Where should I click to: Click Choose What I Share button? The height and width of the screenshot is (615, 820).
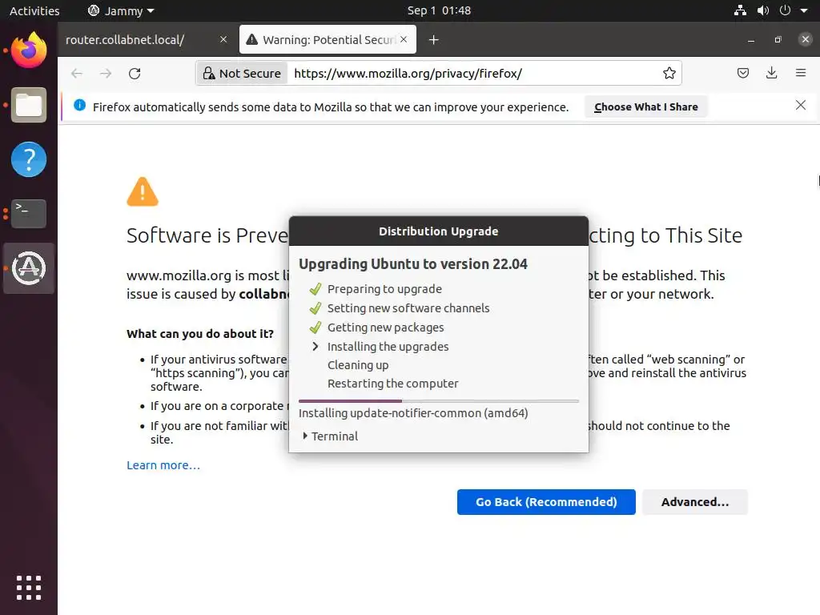[x=646, y=107]
